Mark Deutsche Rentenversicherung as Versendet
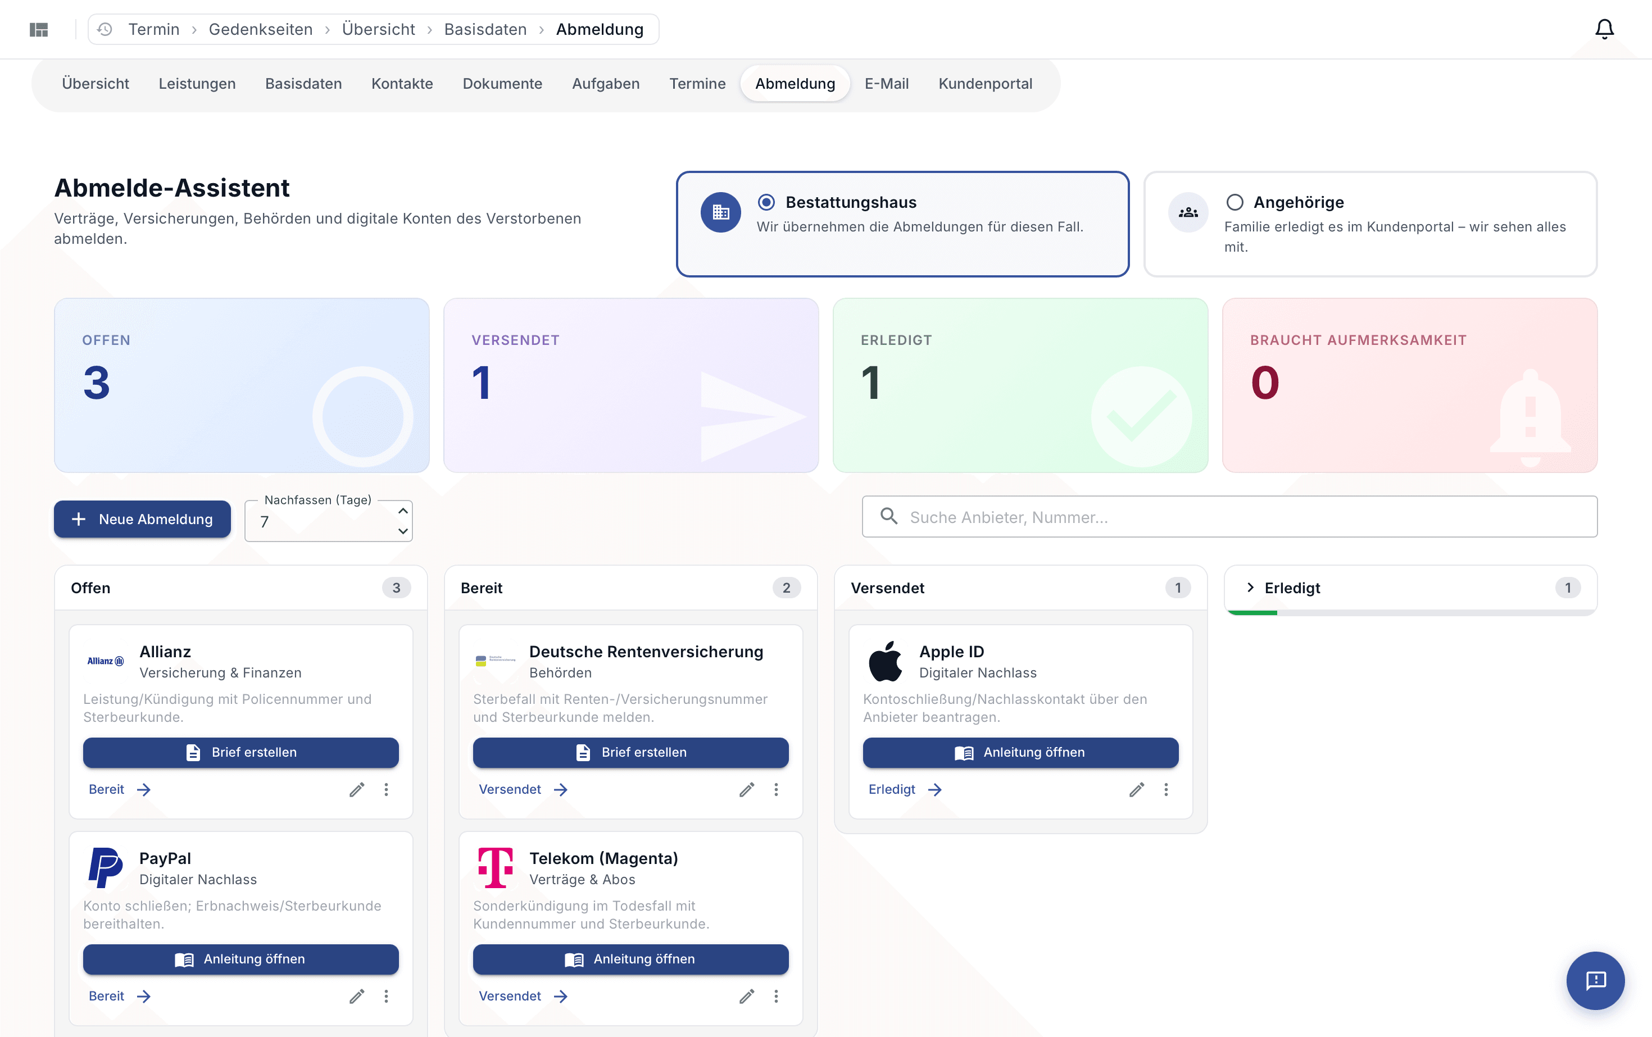This screenshot has height=1037, width=1652. click(x=523, y=789)
